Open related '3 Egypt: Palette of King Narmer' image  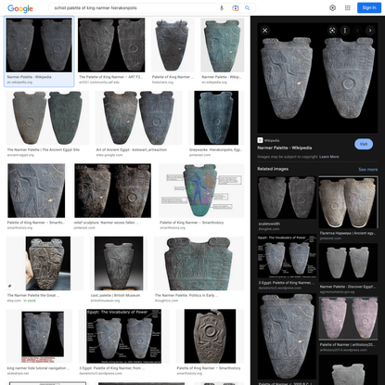tap(287, 256)
